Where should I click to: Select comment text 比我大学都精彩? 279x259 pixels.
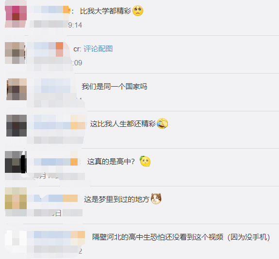pos(105,11)
